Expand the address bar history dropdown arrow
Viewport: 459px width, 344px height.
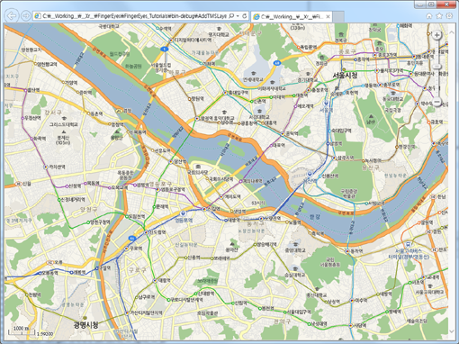pyautogui.click(x=238, y=16)
